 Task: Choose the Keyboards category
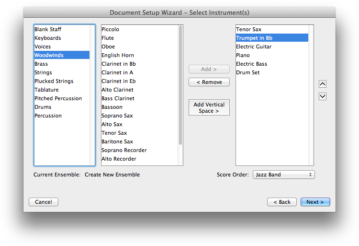(x=48, y=38)
